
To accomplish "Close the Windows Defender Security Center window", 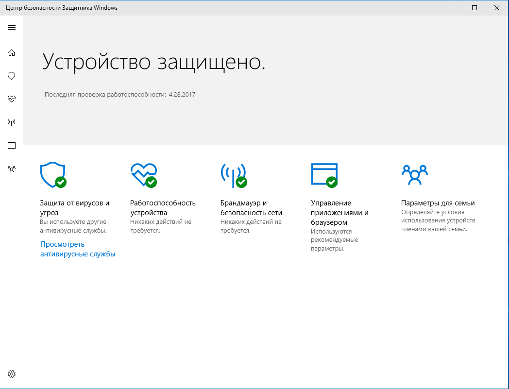I will click(497, 8).
